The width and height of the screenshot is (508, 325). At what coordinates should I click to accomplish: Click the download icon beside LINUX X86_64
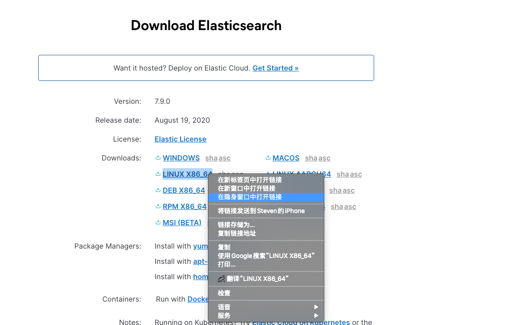pyautogui.click(x=158, y=174)
